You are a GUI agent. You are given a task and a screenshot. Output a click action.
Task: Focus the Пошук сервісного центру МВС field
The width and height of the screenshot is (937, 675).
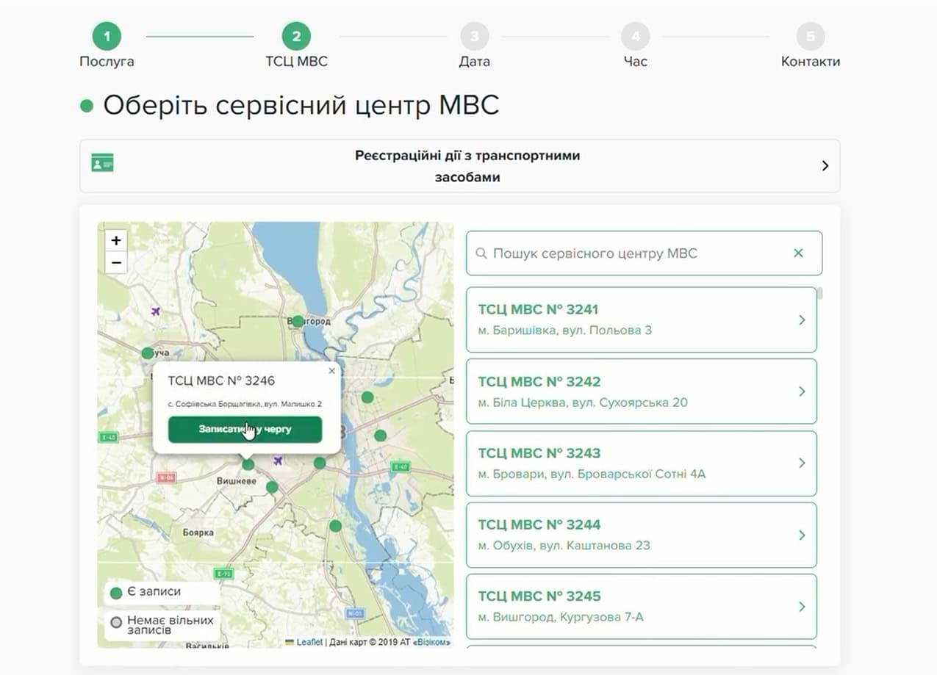coord(645,253)
